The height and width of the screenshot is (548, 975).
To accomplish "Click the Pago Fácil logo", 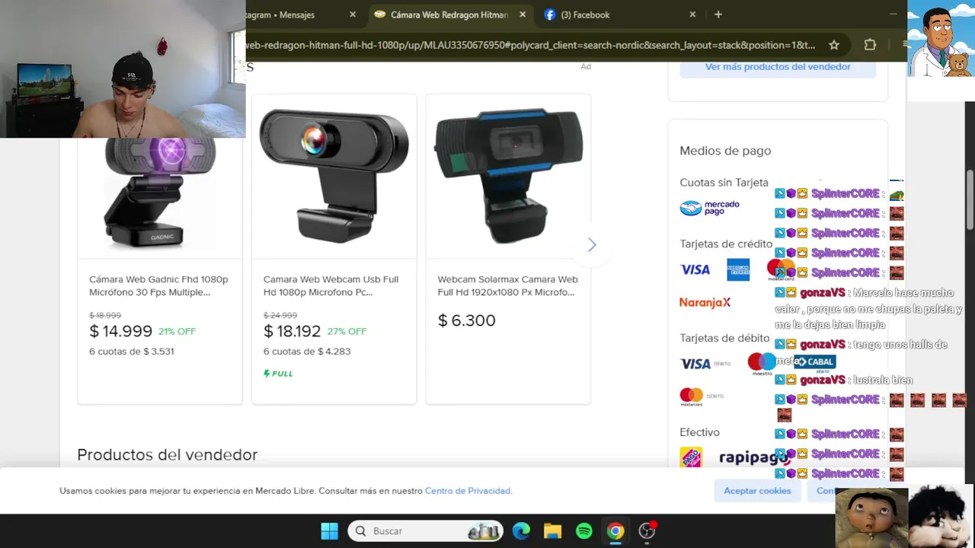I will tap(691, 457).
